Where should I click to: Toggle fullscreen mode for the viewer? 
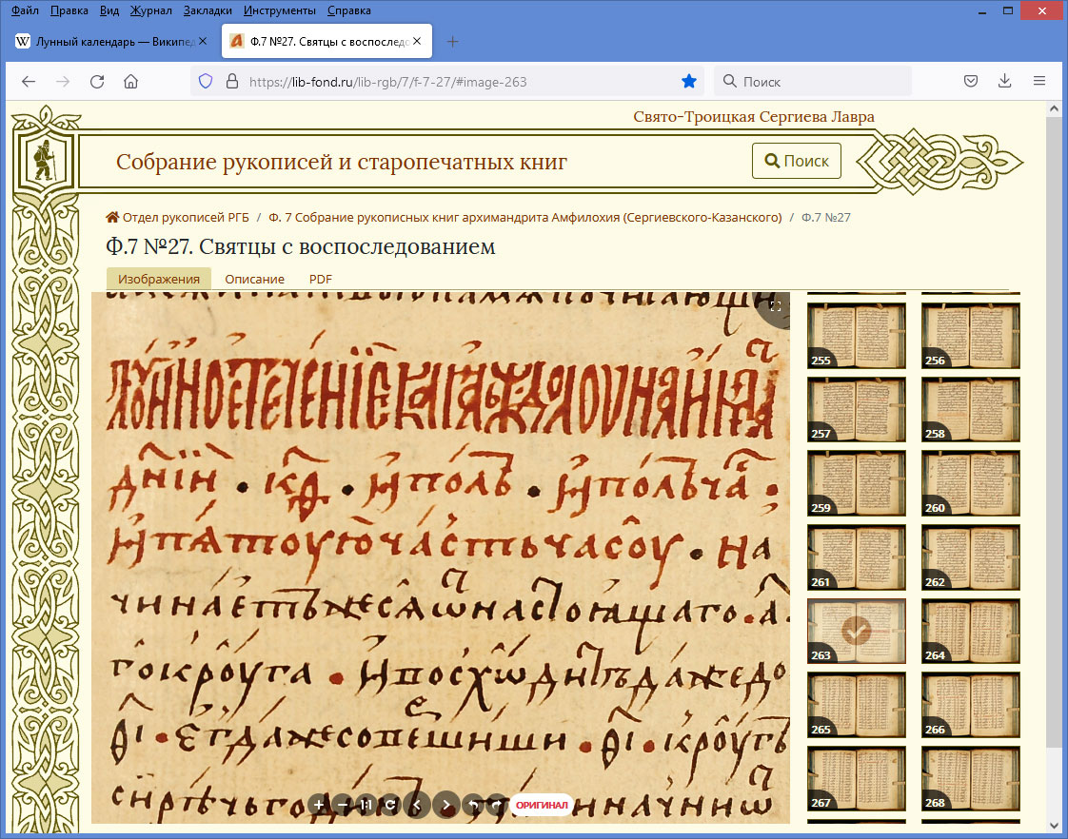pyautogui.click(x=775, y=306)
